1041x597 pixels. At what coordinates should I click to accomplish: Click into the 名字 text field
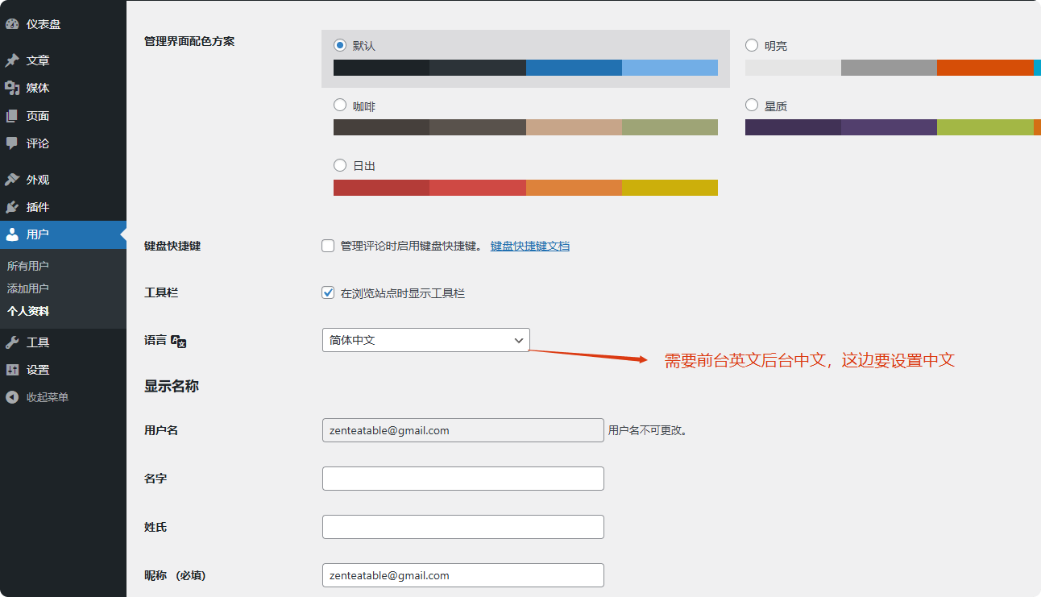pyautogui.click(x=462, y=479)
